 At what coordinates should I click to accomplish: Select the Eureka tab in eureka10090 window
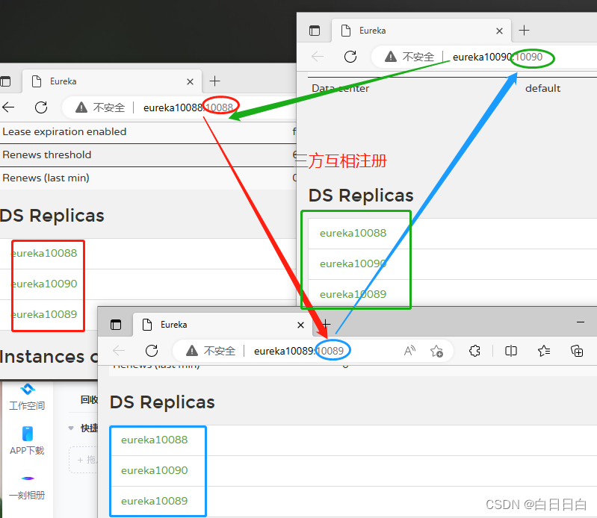421,31
